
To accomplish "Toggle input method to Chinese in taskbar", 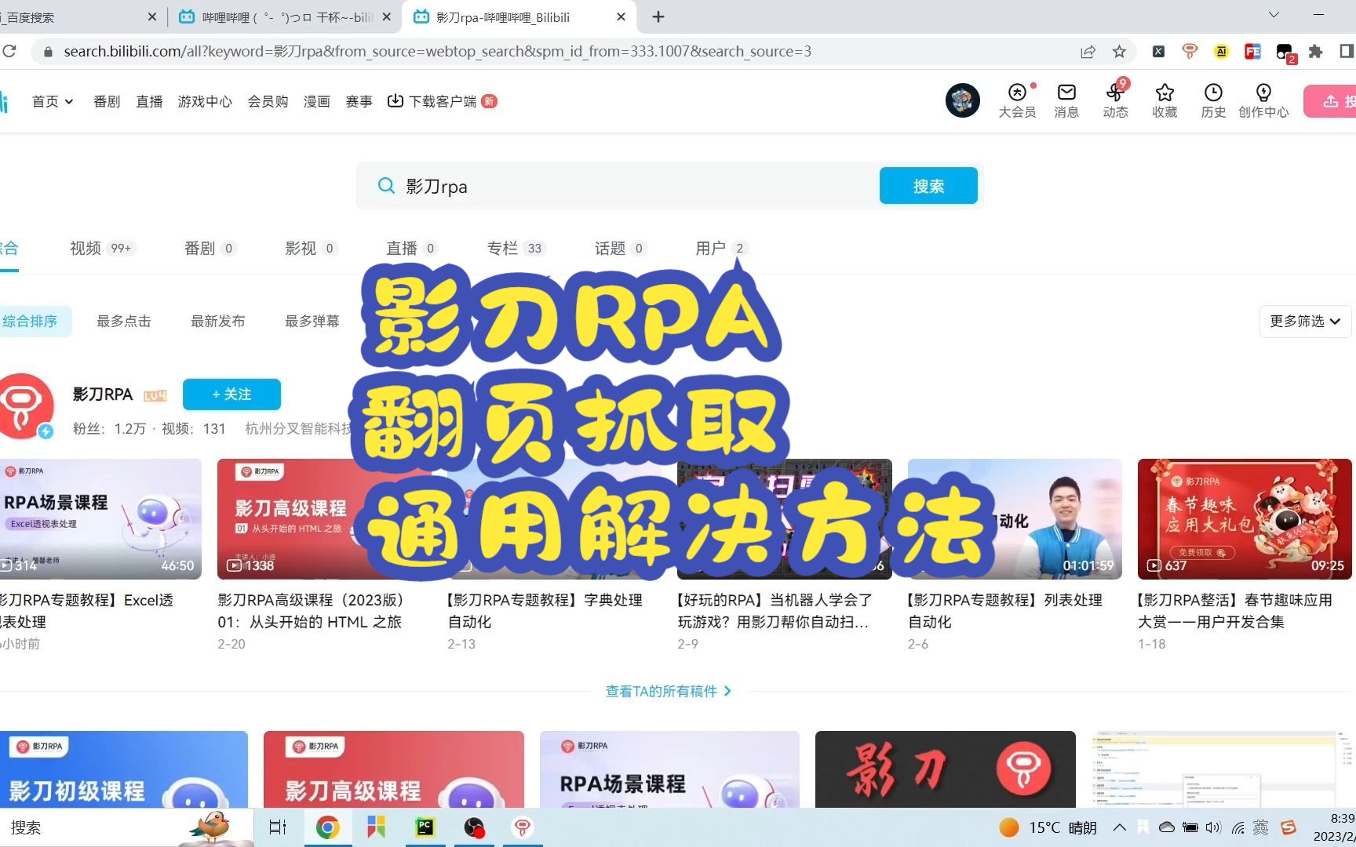I will tap(1261, 827).
